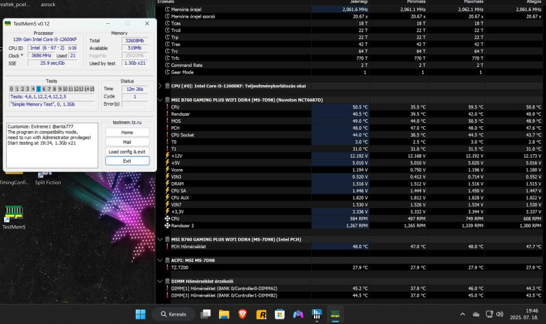The width and height of the screenshot is (546, 324).
Task: Click the Maximális column header
Action: (473, 2)
